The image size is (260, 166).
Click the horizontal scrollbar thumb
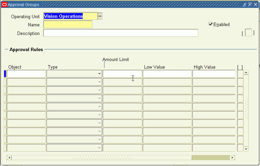point(102,158)
